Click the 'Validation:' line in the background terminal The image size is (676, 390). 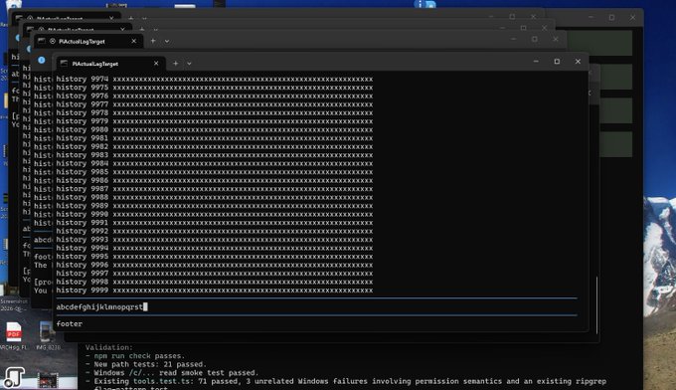(109, 347)
